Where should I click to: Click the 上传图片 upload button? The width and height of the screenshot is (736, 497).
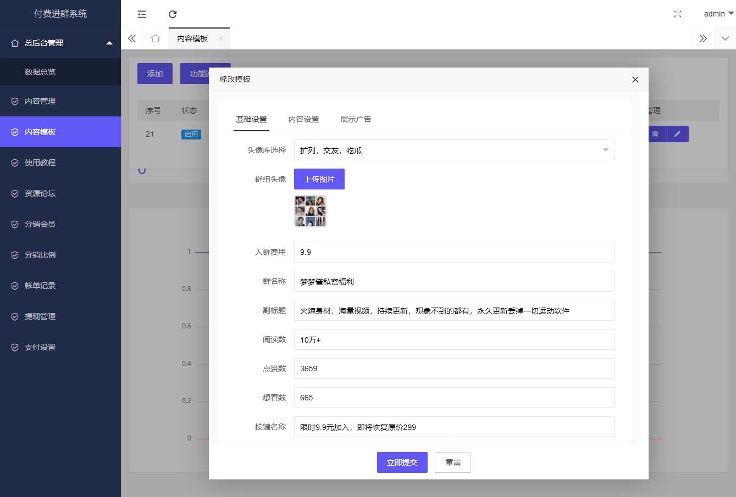click(319, 178)
